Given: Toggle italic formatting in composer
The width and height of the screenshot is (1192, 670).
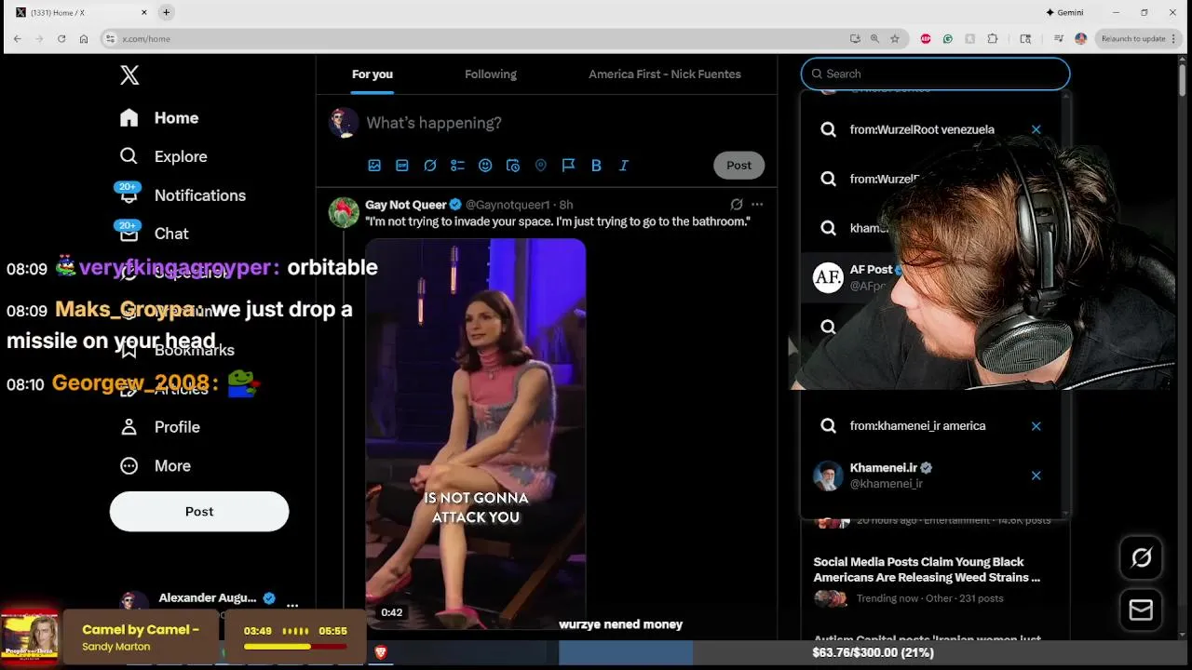Looking at the screenshot, I should [x=624, y=166].
